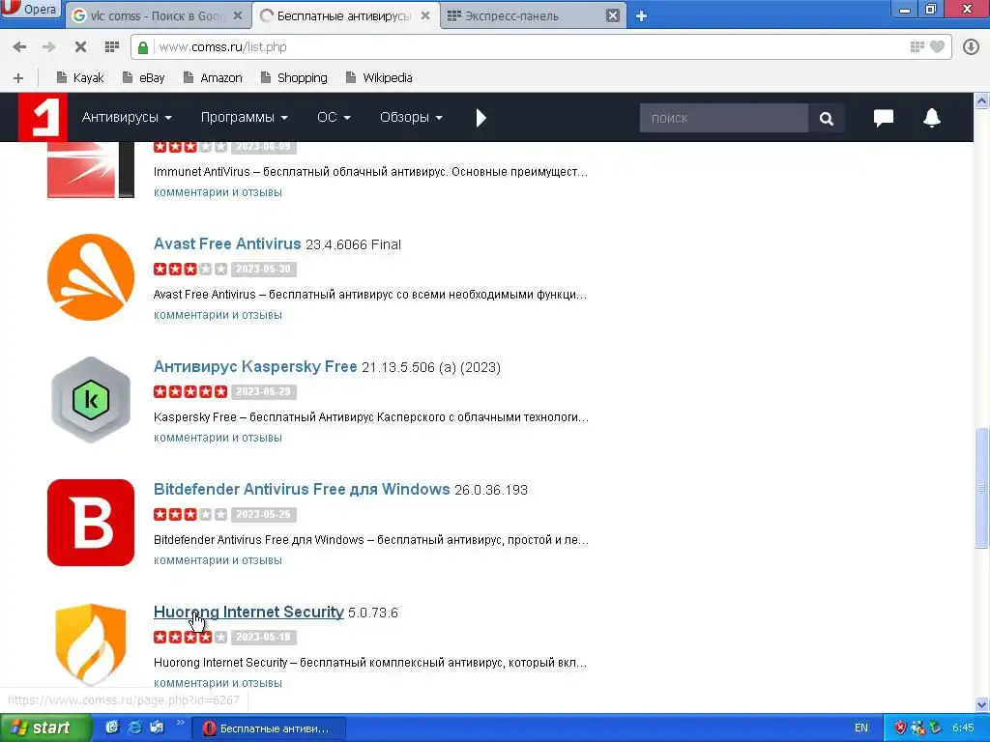
Task: Close the 'vlc comss' Google tab
Action: pyautogui.click(x=238, y=15)
